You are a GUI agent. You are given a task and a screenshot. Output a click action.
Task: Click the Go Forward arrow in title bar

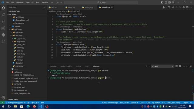click(61, 2)
